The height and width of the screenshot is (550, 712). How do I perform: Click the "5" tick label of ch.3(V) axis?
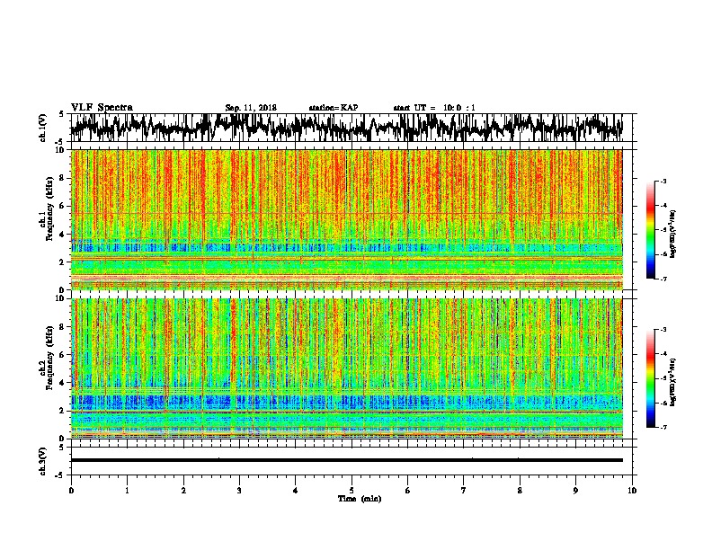tap(62, 448)
